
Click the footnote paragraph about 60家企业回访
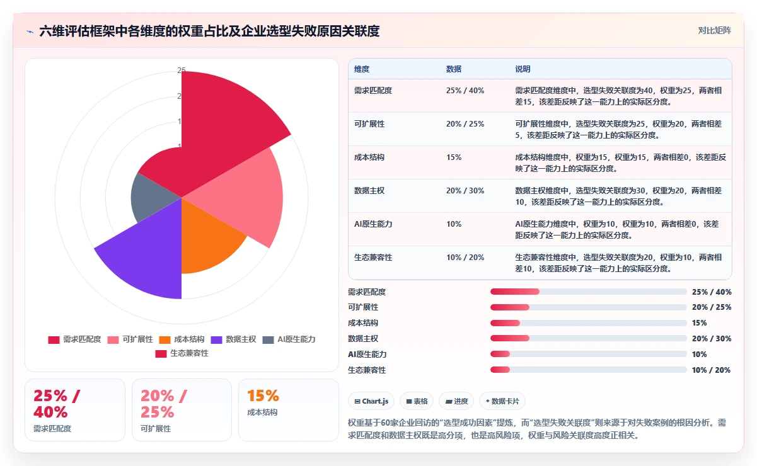537,429
